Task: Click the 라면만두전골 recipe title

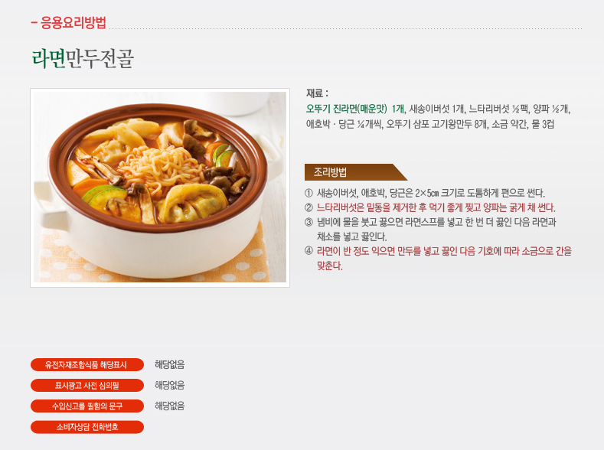Action: (x=83, y=58)
